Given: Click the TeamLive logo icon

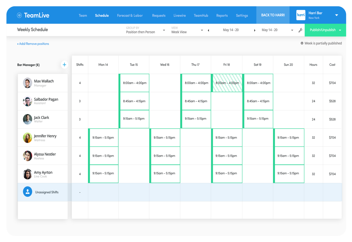Looking at the screenshot, I should click(19, 15).
